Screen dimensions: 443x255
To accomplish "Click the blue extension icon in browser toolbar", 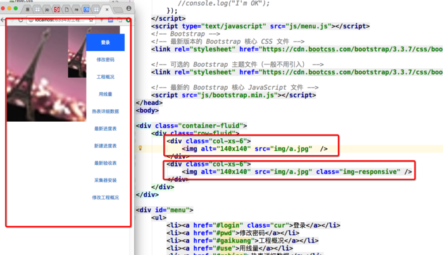I will 111,20.
